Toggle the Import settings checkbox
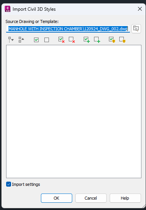 point(8,184)
